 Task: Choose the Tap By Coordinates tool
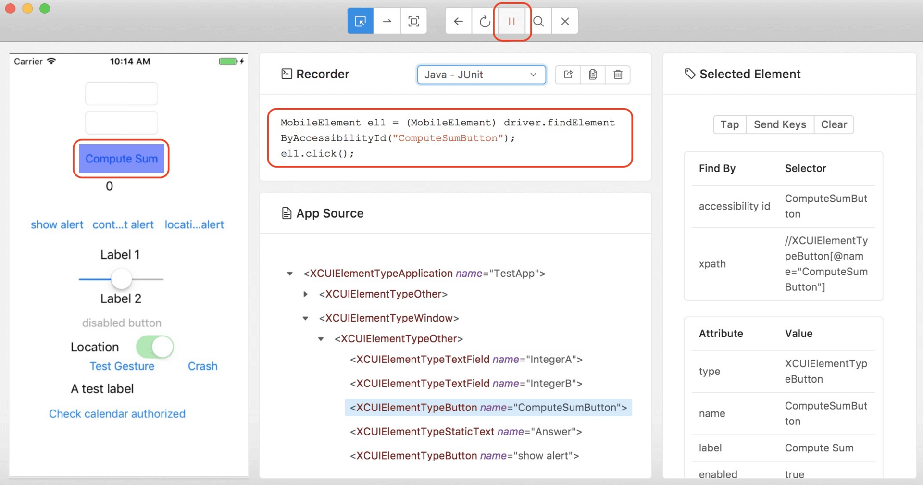pyautogui.click(x=413, y=21)
